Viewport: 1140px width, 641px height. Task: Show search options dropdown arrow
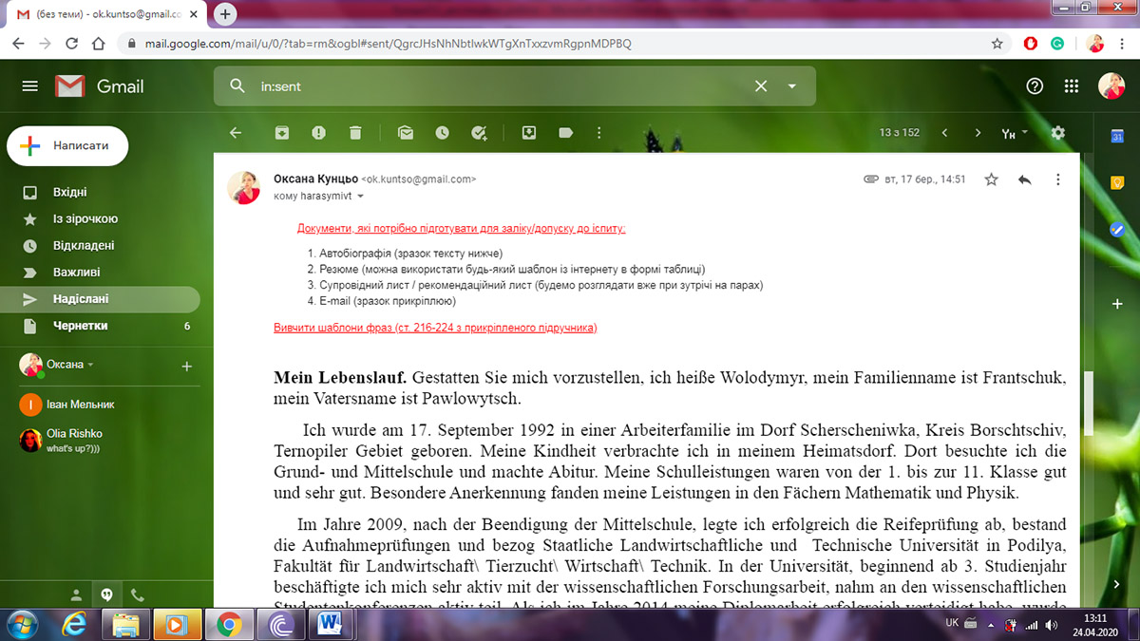click(791, 86)
